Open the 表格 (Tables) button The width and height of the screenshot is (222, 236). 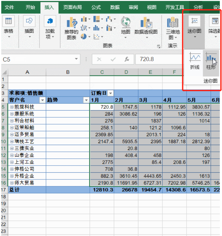coord(8,27)
